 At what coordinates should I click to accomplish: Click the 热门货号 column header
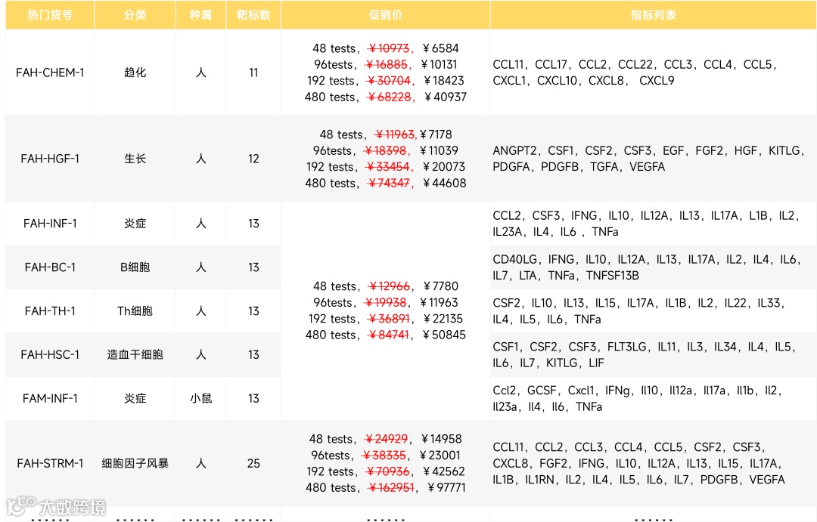pyautogui.click(x=49, y=14)
